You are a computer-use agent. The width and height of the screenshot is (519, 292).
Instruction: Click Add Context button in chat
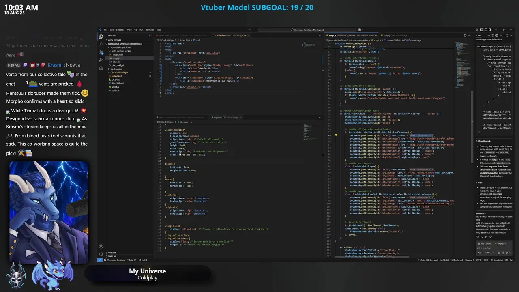[485, 243]
